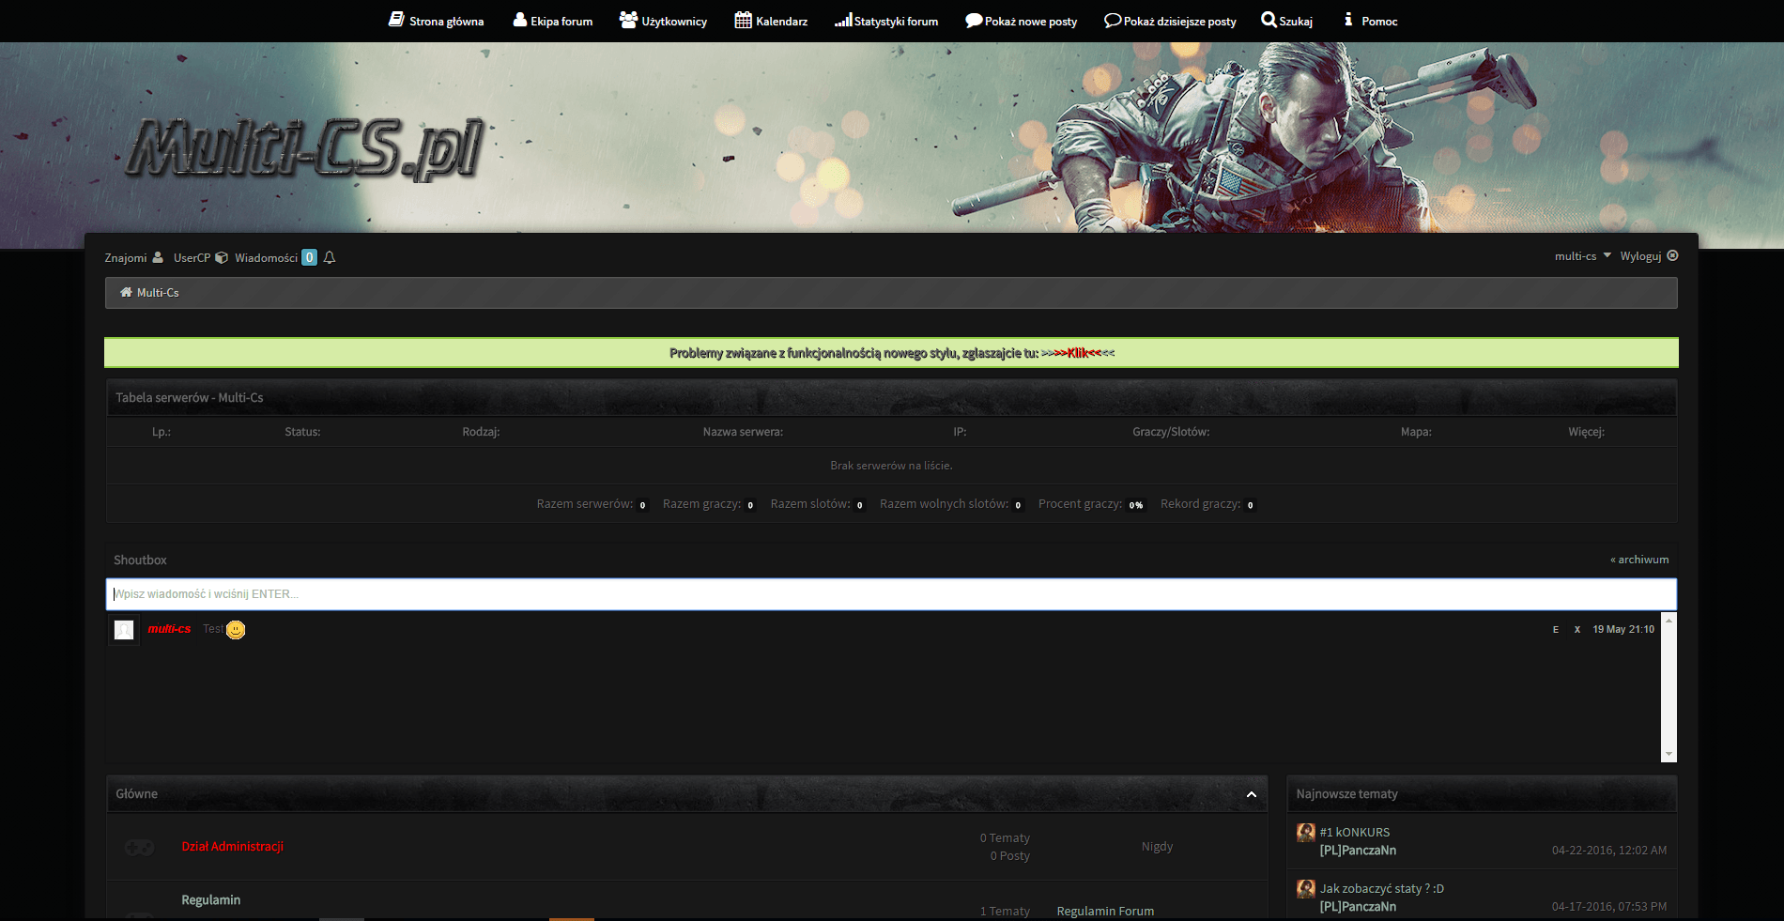Screen dimensions: 1784x921
Task: Click the Strona główna book icon
Action: (x=396, y=20)
